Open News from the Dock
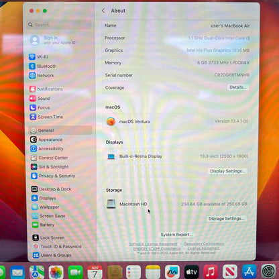Viewport: 279px width, 279px height. (x=230, y=272)
